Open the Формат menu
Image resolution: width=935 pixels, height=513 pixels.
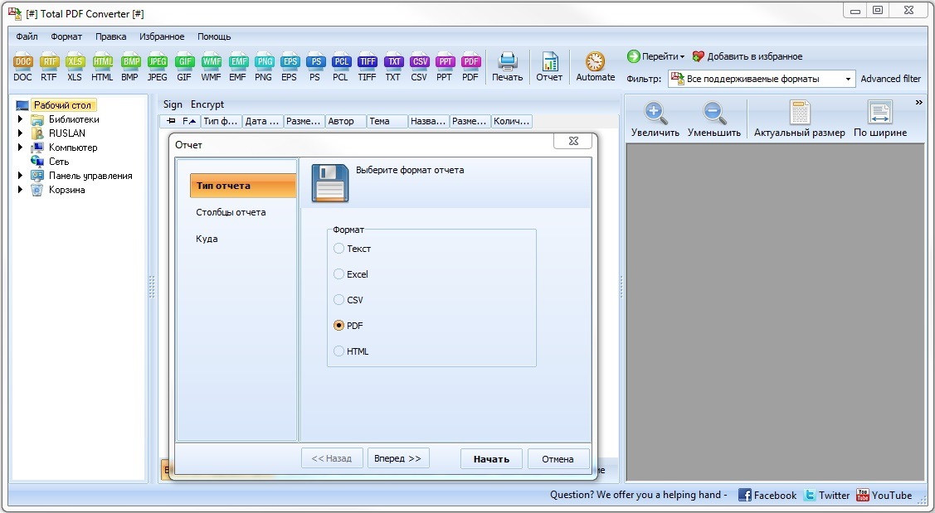point(66,36)
